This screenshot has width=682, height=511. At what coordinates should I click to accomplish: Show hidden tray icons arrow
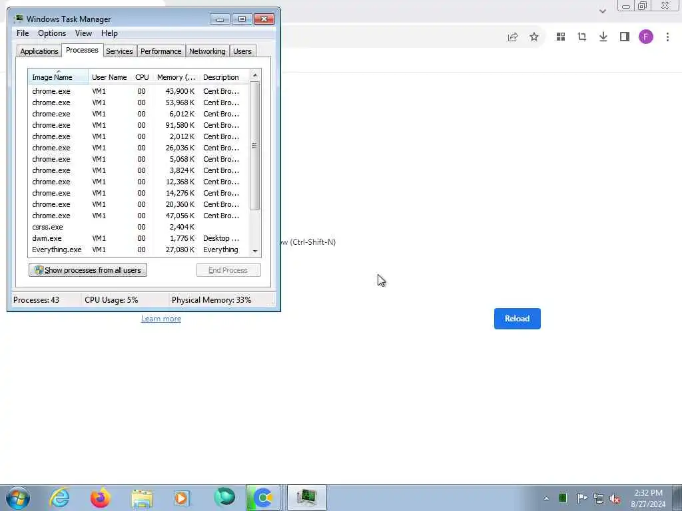pyautogui.click(x=546, y=498)
